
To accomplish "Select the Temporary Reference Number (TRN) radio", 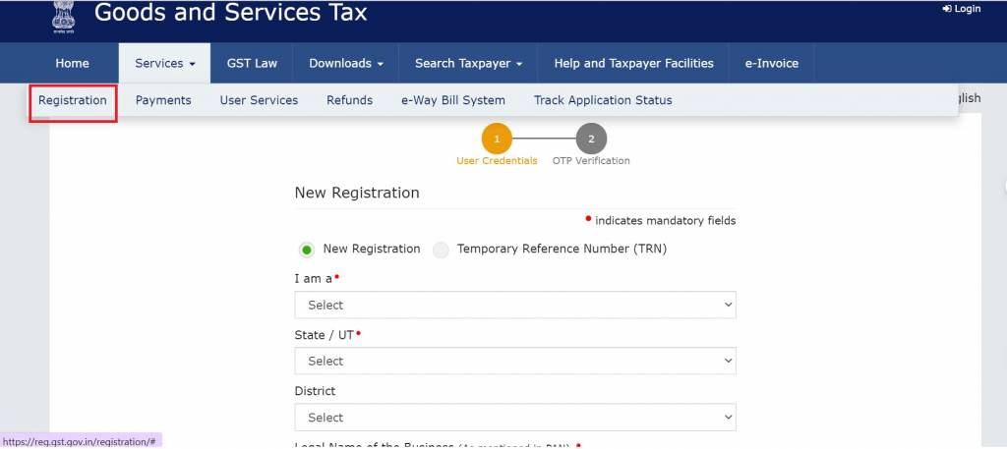I will (x=441, y=251).
